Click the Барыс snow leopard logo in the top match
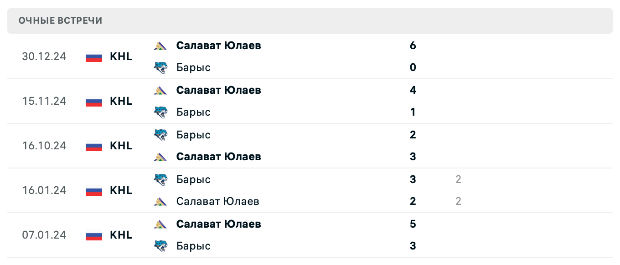620x265 pixels. tap(160, 67)
